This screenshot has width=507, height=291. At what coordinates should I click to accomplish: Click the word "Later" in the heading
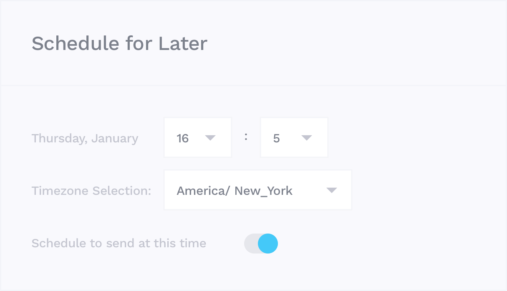click(x=183, y=43)
